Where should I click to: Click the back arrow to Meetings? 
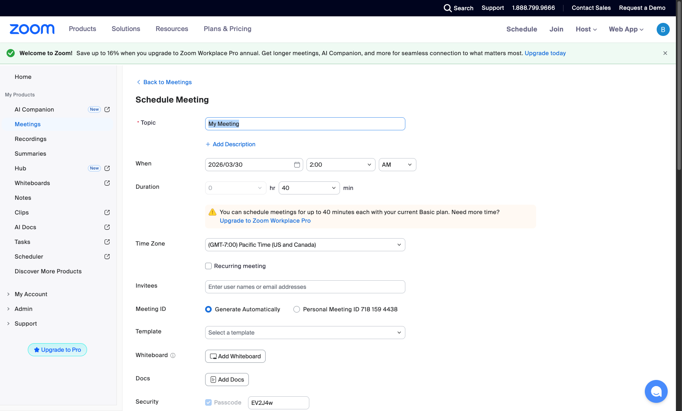point(139,82)
